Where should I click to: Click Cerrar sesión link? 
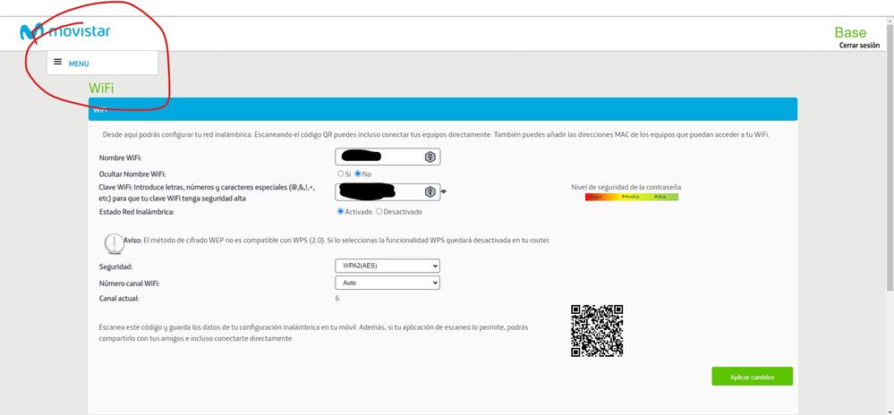click(859, 46)
